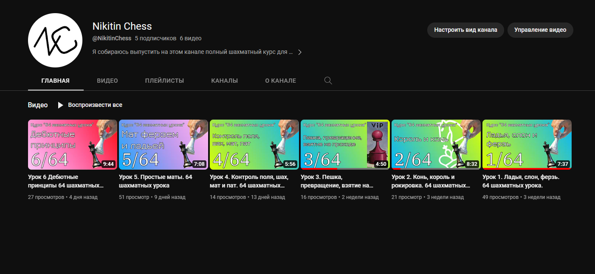Open title Урок 4. Контроль поля, шах
Viewport: 595px width, 274px height.
(249, 181)
